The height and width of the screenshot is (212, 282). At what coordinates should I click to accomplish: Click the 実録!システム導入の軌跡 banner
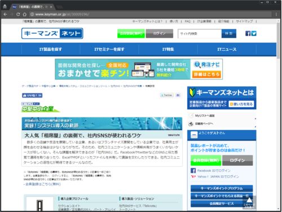click(x=102, y=123)
